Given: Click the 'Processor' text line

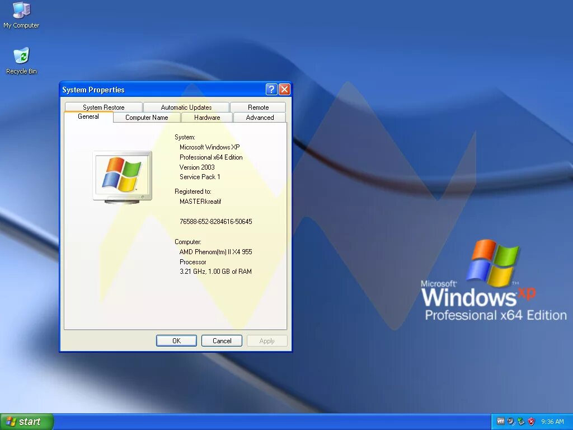Looking at the screenshot, I should pyautogui.click(x=193, y=262).
